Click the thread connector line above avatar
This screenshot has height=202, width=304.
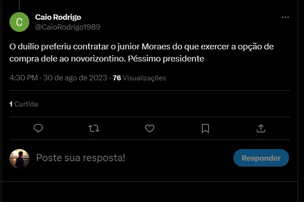click(x=19, y=4)
